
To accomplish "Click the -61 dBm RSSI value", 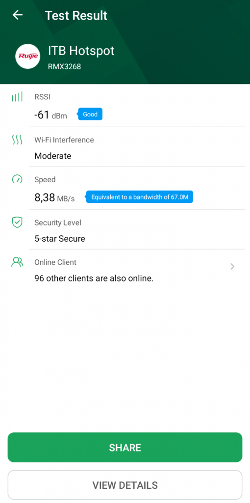I will [x=50, y=115].
